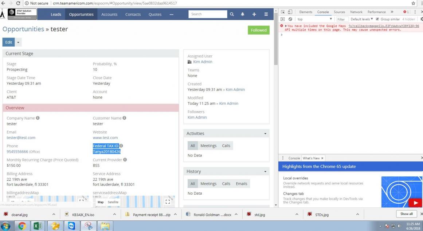The height and width of the screenshot is (231, 423).
Task: Show Emails in History panel
Action: point(242,184)
